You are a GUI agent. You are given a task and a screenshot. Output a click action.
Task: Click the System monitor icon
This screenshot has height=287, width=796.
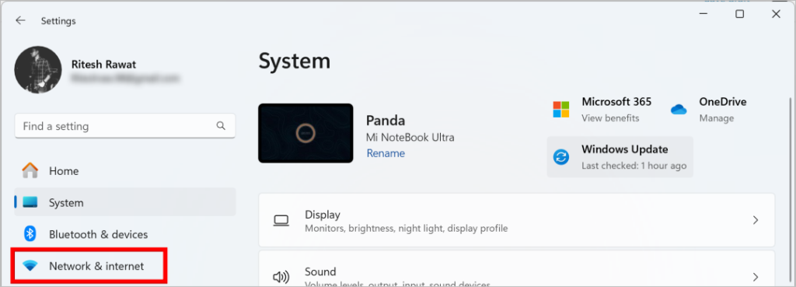30,203
